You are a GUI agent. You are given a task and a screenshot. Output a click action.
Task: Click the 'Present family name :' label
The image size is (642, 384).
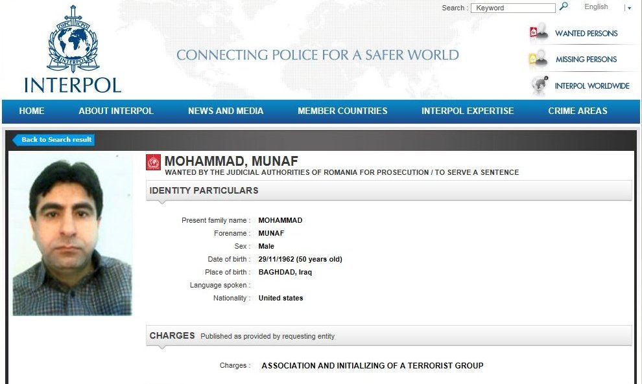(x=216, y=220)
